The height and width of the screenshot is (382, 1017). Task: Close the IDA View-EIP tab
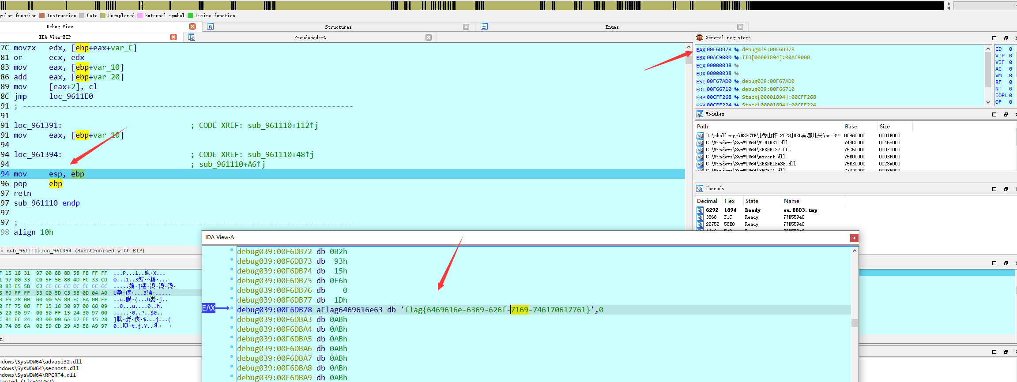click(173, 37)
